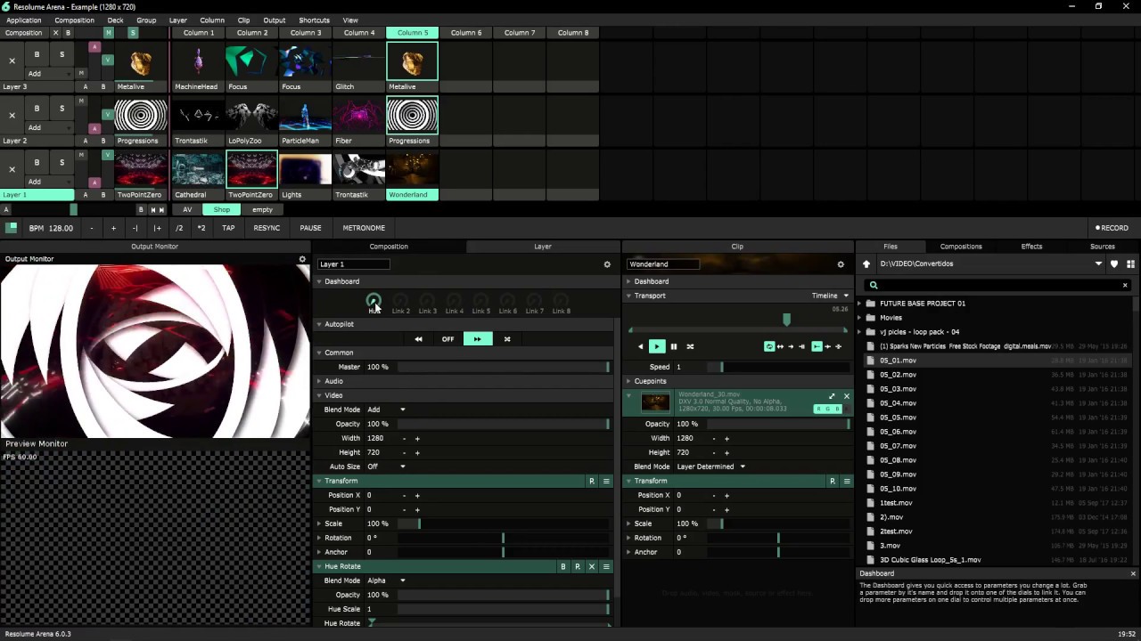1141x641 pixels.
Task: Toggle Bypass on Layer 2
Action: point(37,109)
